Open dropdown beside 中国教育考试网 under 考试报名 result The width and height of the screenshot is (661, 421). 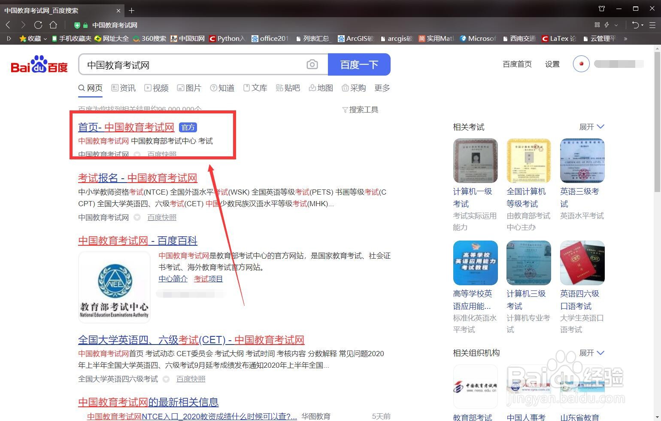[137, 217]
